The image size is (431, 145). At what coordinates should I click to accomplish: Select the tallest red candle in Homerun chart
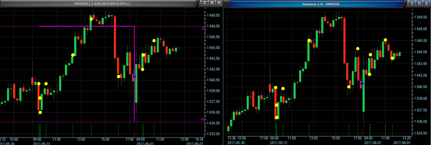pyautogui.click(x=344, y=41)
